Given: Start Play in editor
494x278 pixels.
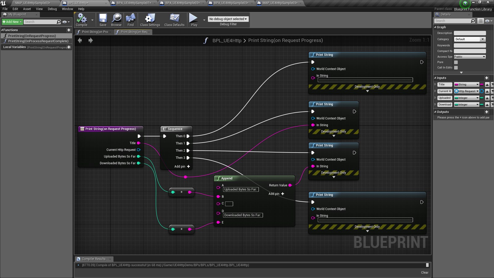Looking at the screenshot, I should 194,20.
